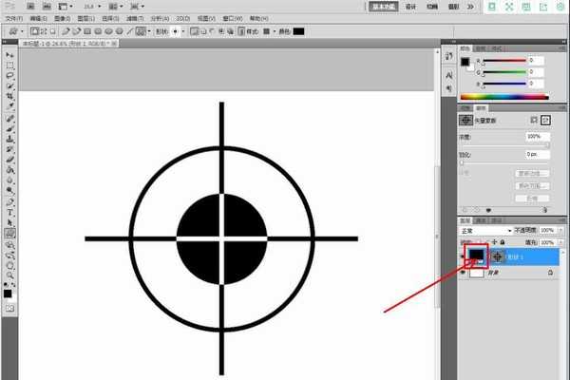Click the Shape 1 layer thumbnail
Screen dimensions: 570x380
476,256
